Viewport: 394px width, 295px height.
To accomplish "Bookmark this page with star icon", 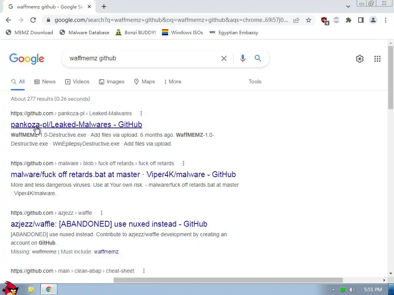I will pyautogui.click(x=309, y=20).
